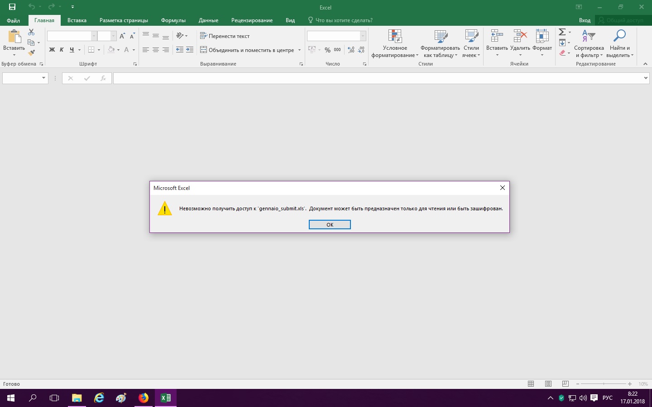Click the zoom slider in status bar
Image resolution: width=652 pixels, height=407 pixels.
(604, 384)
